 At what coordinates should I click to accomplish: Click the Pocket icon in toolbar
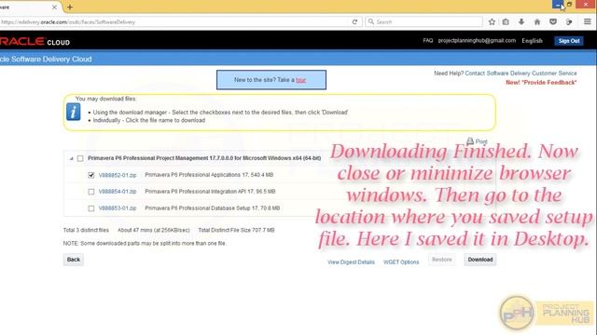point(553,22)
